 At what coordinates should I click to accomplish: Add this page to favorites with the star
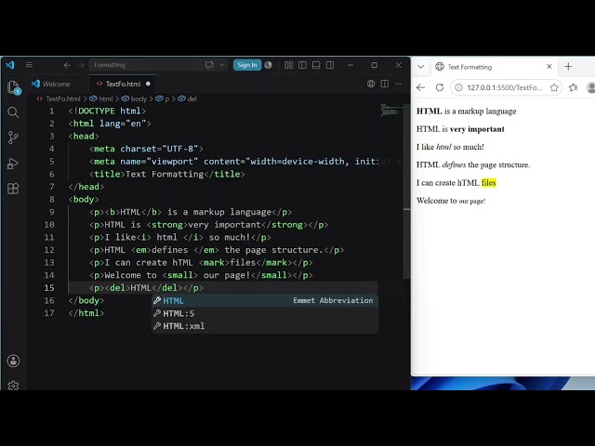(x=554, y=87)
